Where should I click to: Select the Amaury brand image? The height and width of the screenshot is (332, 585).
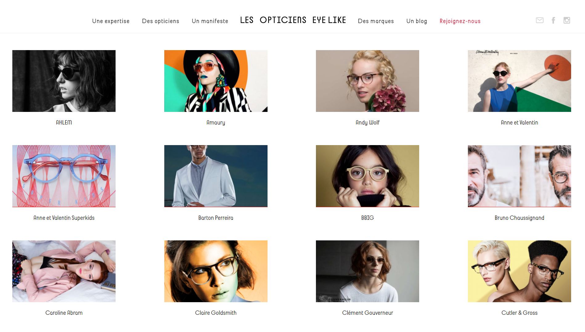[x=216, y=81]
